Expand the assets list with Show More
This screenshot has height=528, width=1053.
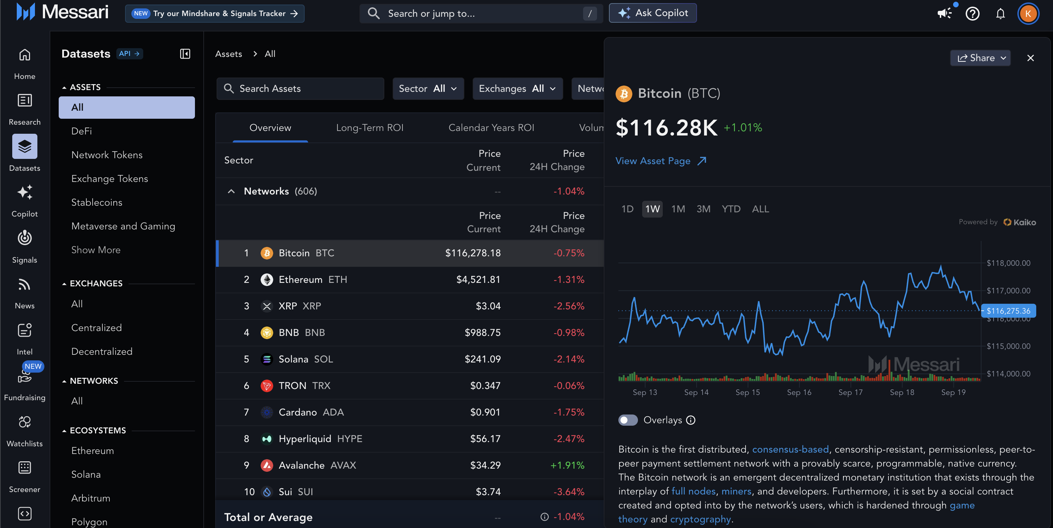pyautogui.click(x=96, y=250)
